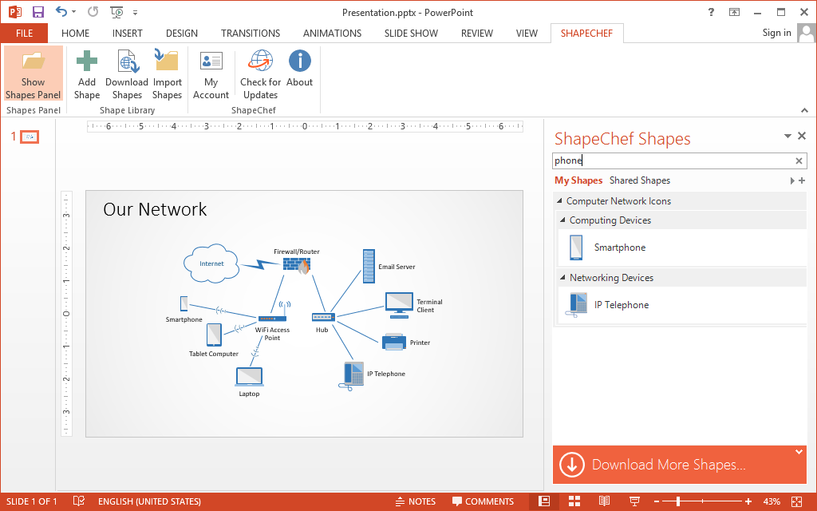Image resolution: width=817 pixels, height=511 pixels.
Task: Click the PowerPoint Help question mark
Action: (711, 12)
